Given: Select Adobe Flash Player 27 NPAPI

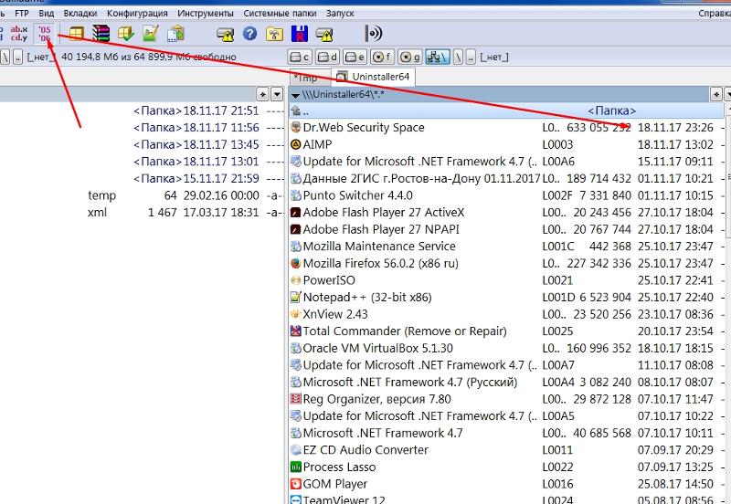Looking at the screenshot, I should click(506, 229).
